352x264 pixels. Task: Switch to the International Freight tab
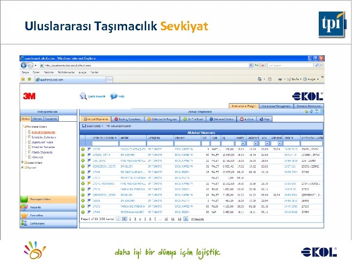tap(243, 106)
